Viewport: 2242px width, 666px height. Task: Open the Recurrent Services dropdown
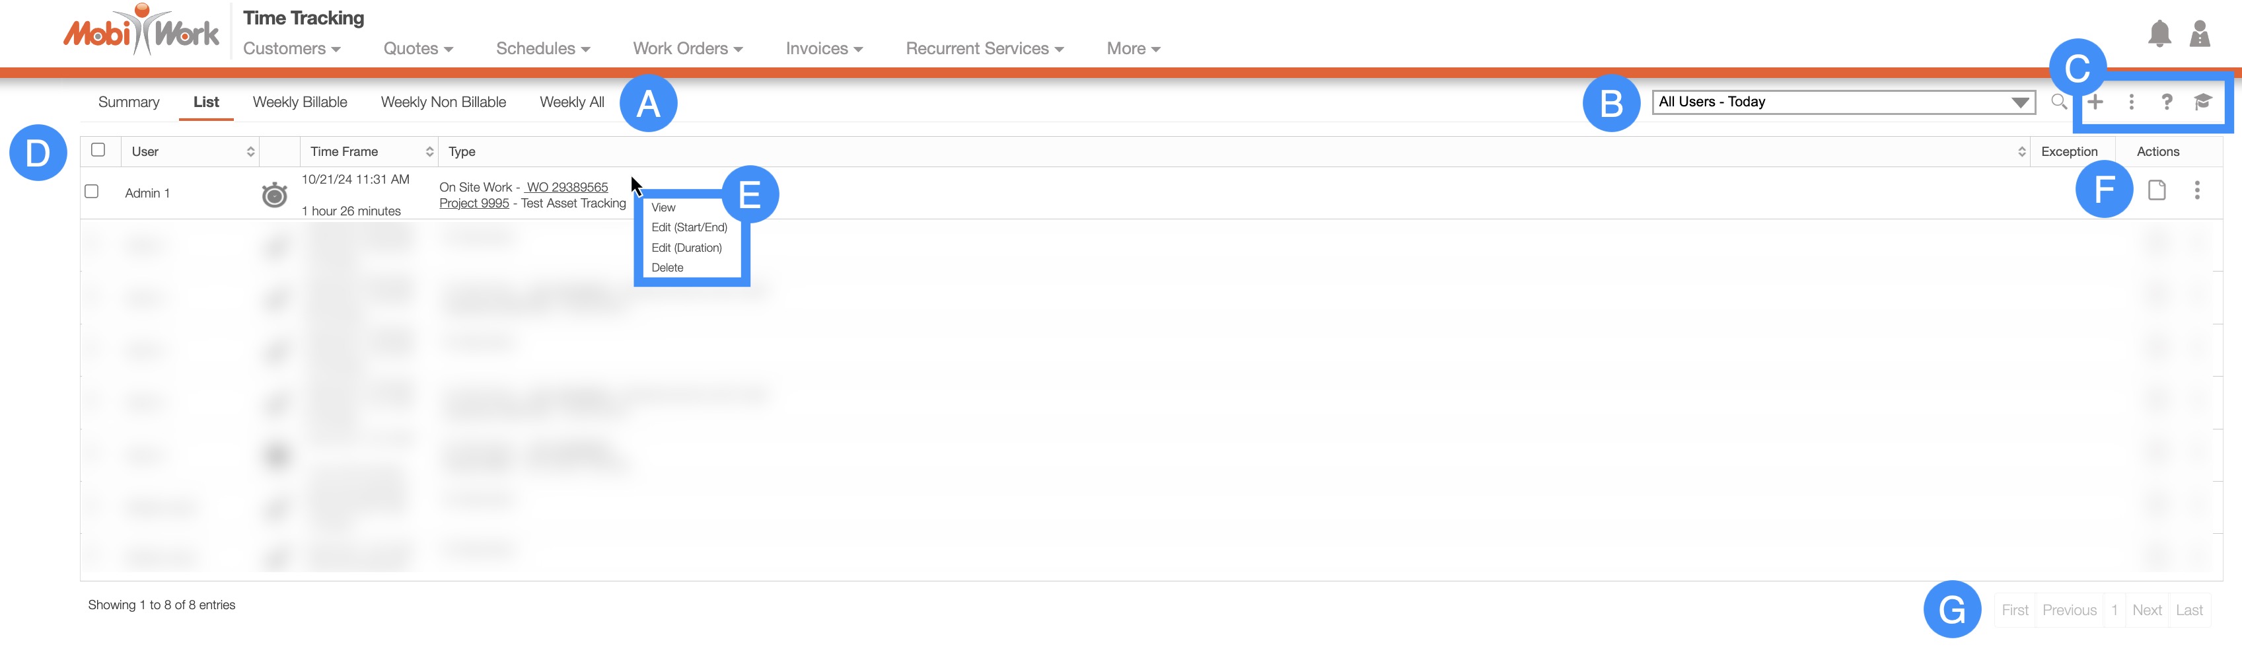(984, 49)
